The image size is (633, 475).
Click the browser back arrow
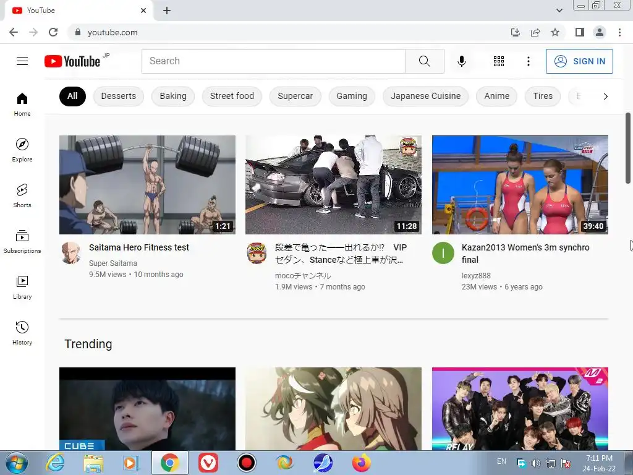click(x=14, y=32)
